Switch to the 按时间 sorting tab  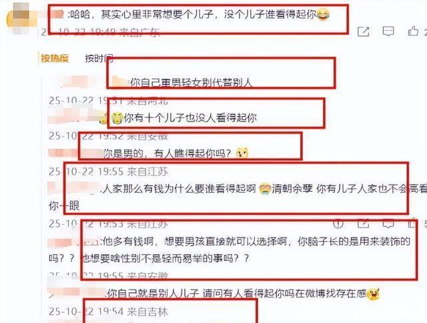coord(99,58)
